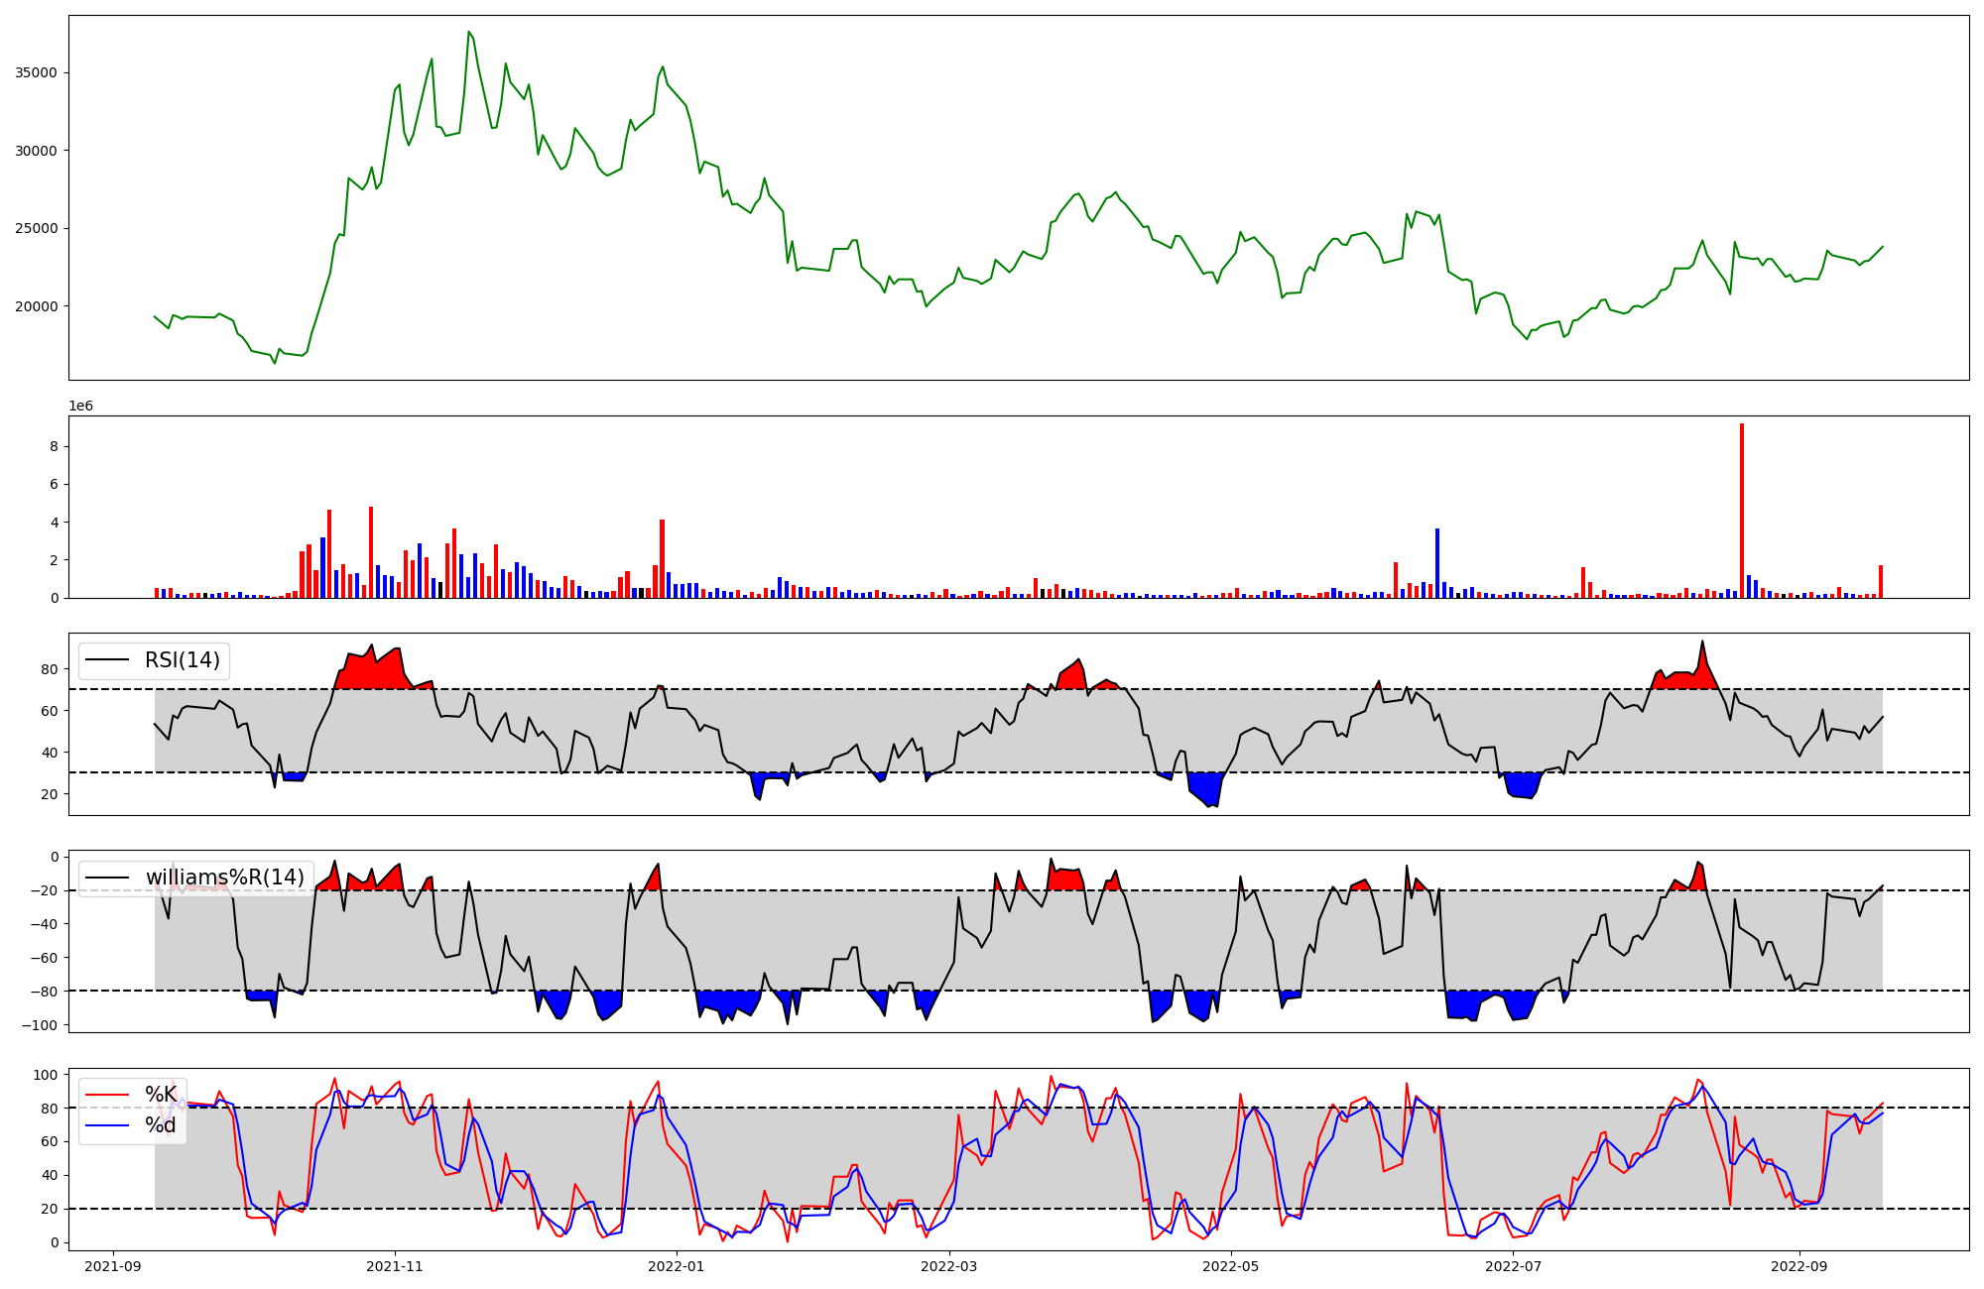Click the red %K legend line sample
Image resolution: width=1984 pixels, height=1289 pixels.
point(108,1095)
